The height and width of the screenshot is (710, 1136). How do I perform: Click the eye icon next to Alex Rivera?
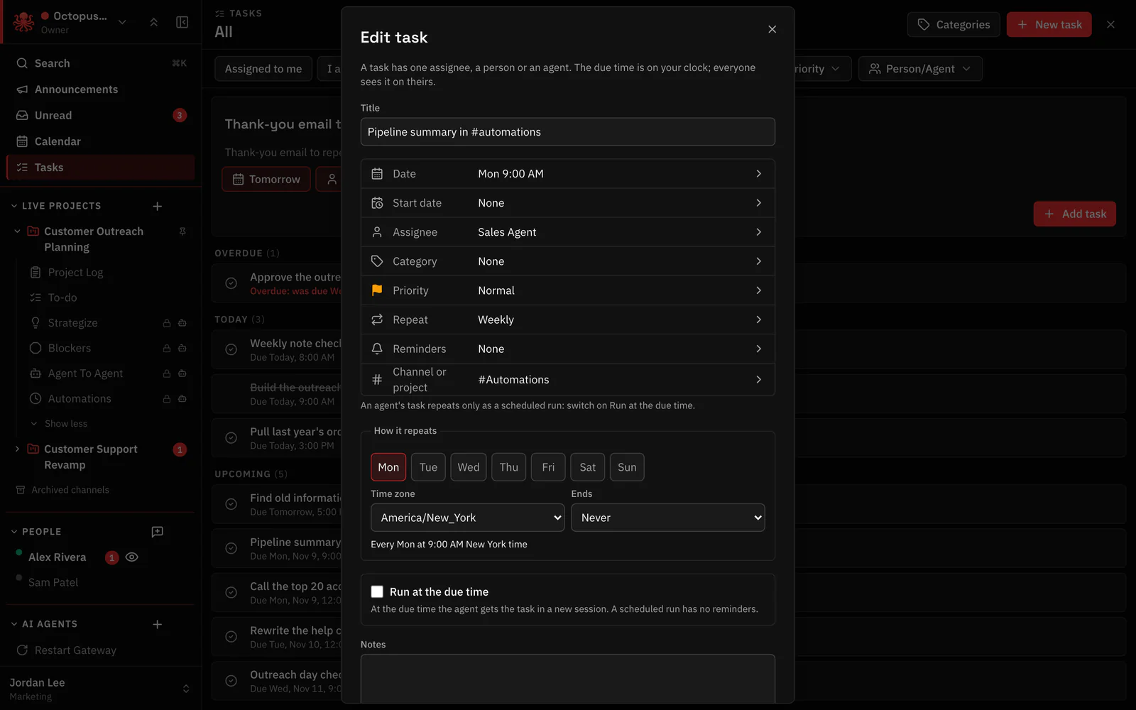pyautogui.click(x=131, y=557)
